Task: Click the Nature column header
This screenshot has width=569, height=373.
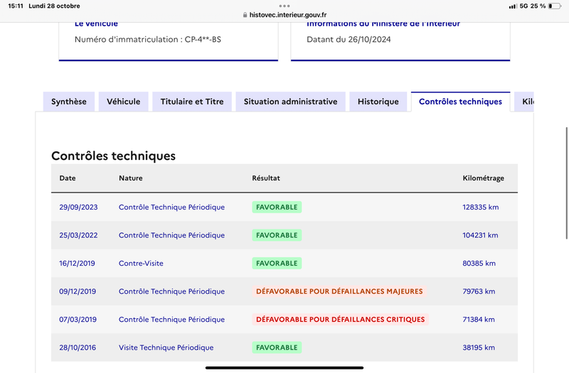Action: [x=131, y=178]
